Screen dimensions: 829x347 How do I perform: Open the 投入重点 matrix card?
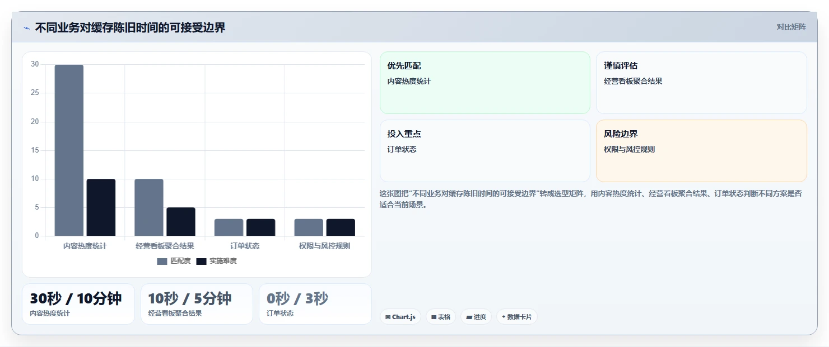(x=485, y=151)
